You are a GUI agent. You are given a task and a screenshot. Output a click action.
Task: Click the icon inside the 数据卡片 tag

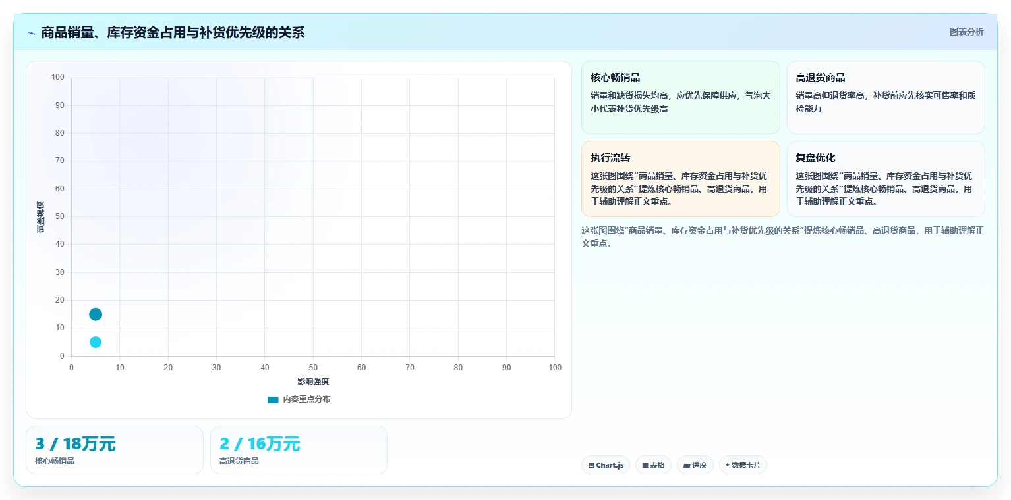pos(728,465)
